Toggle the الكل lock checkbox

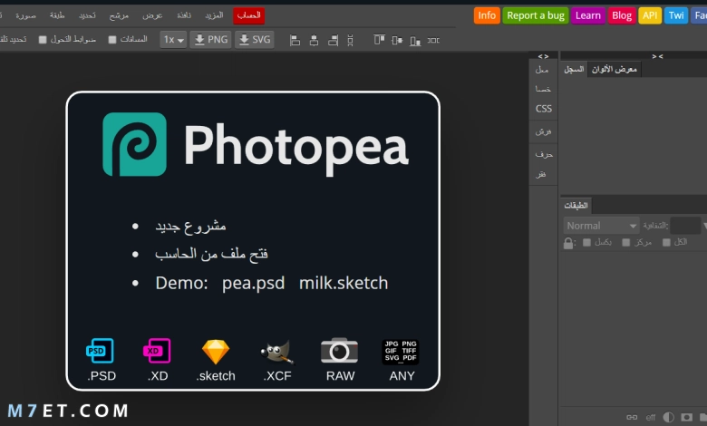(x=666, y=243)
